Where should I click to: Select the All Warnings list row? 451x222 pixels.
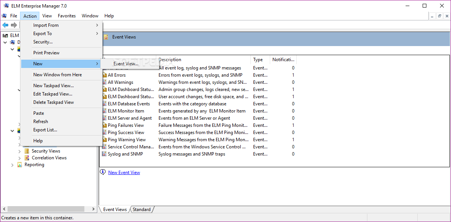(199, 82)
